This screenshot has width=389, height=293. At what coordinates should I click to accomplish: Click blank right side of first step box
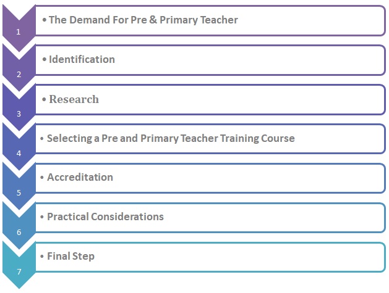pyautogui.click(x=310, y=21)
